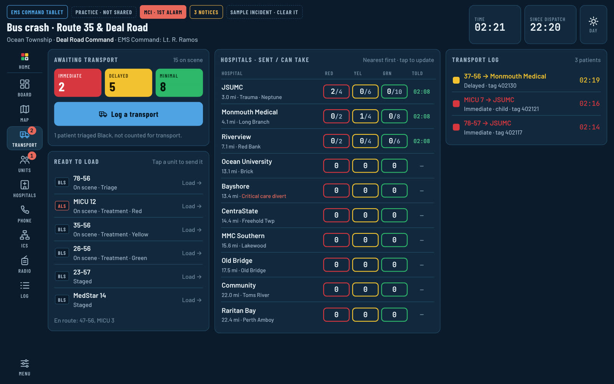The width and height of the screenshot is (614, 384).
Task: Open MICU 7 to JSUMC log entry
Action: [526, 104]
